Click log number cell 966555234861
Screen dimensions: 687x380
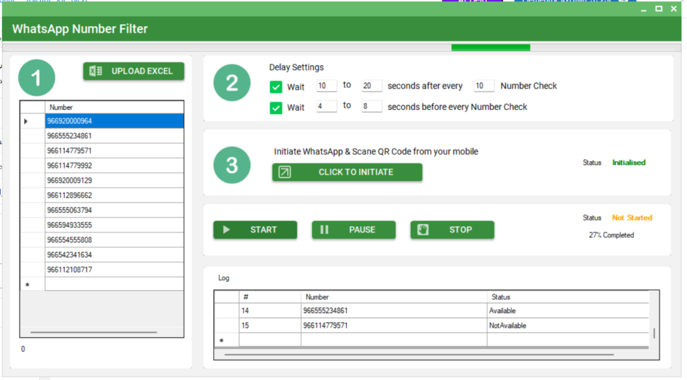click(394, 311)
